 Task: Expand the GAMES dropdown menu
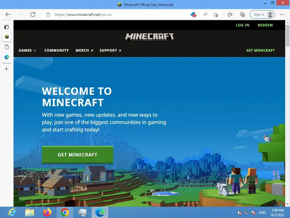pos(27,51)
